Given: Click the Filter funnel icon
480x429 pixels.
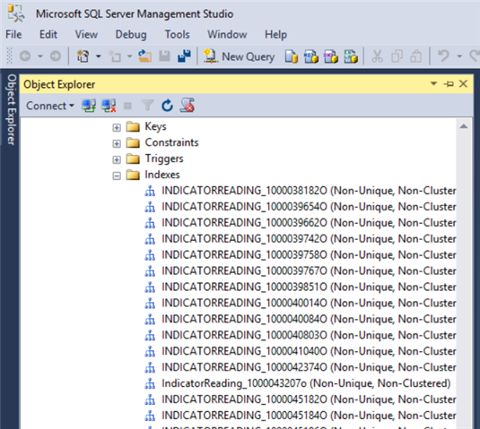Looking at the screenshot, I should 147,106.
